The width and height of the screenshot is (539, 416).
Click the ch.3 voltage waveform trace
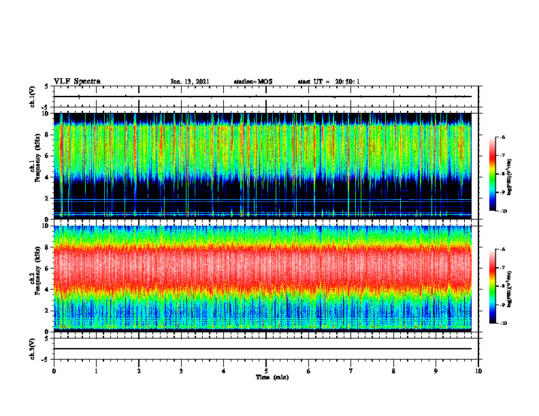point(263,349)
